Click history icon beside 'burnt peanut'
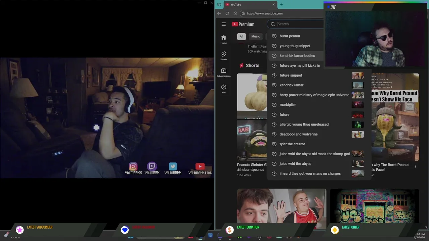The image size is (429, 241). click(274, 36)
